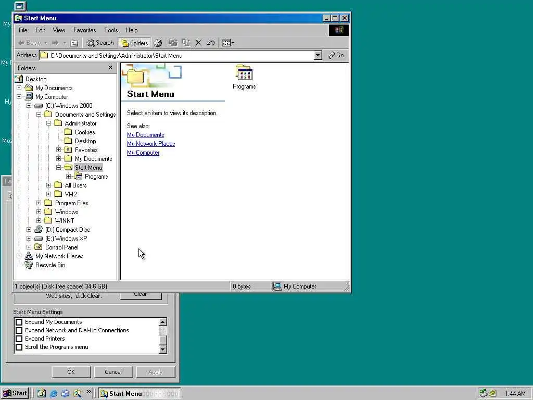Select the VM2 folder in the tree
Viewport: 533px width, 400px height.
[x=71, y=194]
